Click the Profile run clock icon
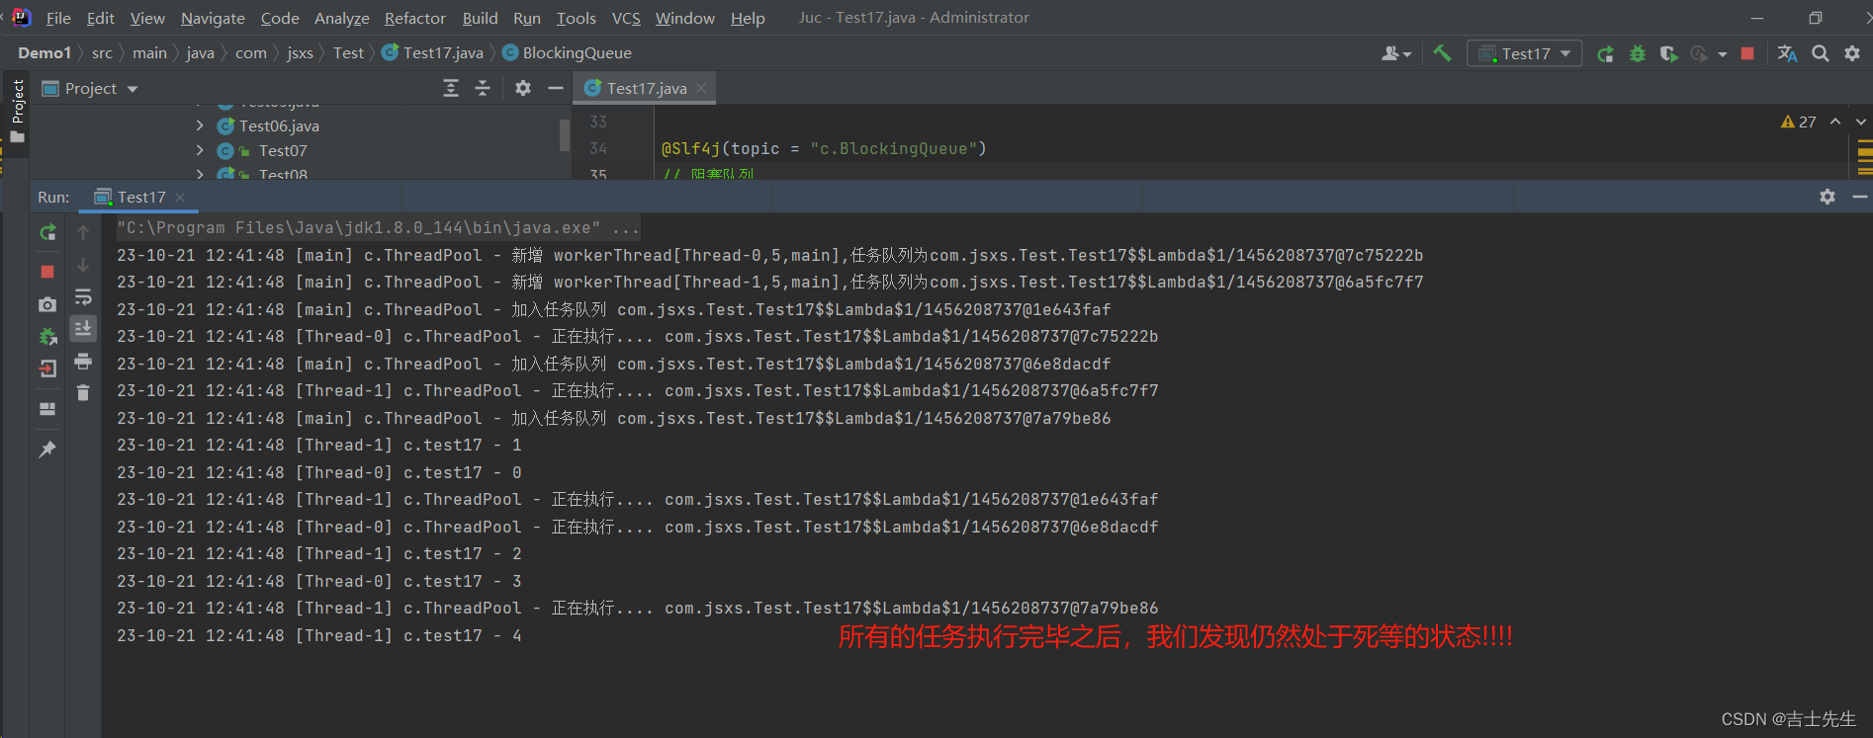Image resolution: width=1873 pixels, height=738 pixels. click(x=1699, y=53)
